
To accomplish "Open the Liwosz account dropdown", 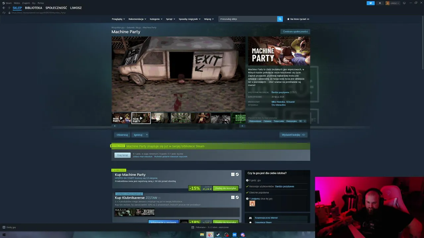I will (x=395, y=3).
